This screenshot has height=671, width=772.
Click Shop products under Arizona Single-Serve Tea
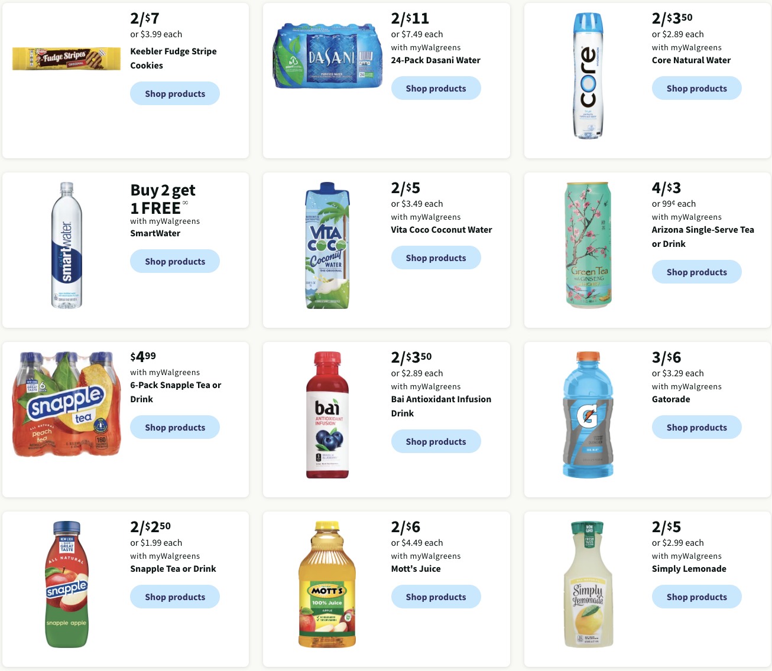(697, 272)
